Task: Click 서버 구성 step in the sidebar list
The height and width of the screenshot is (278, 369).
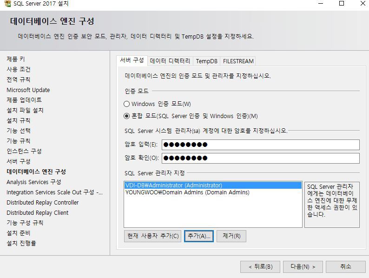Action: (x=19, y=161)
